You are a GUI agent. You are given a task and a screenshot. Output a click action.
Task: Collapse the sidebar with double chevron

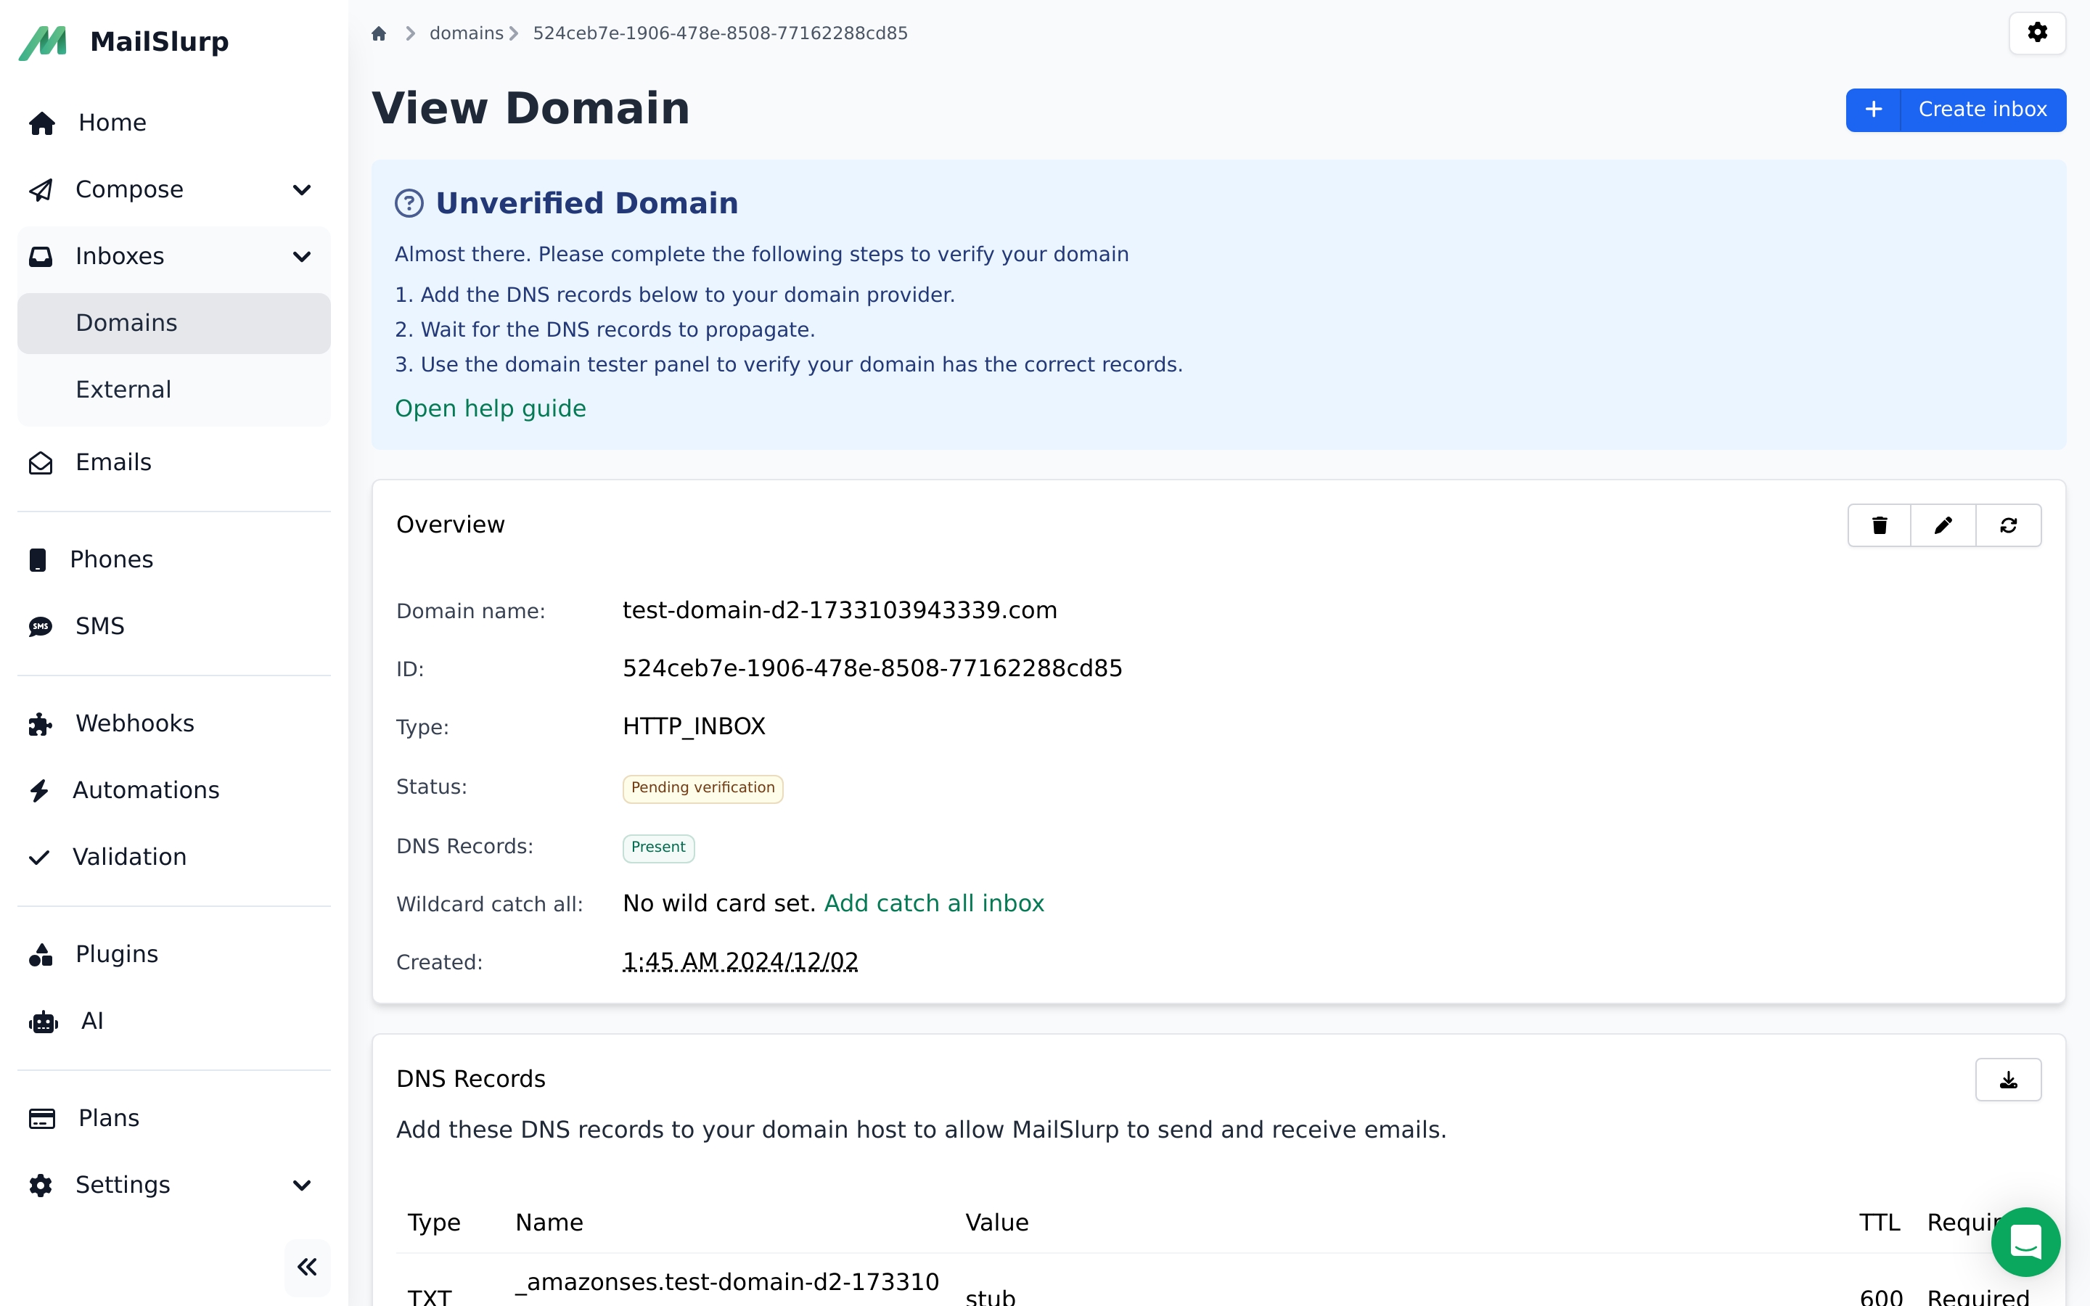(x=308, y=1267)
